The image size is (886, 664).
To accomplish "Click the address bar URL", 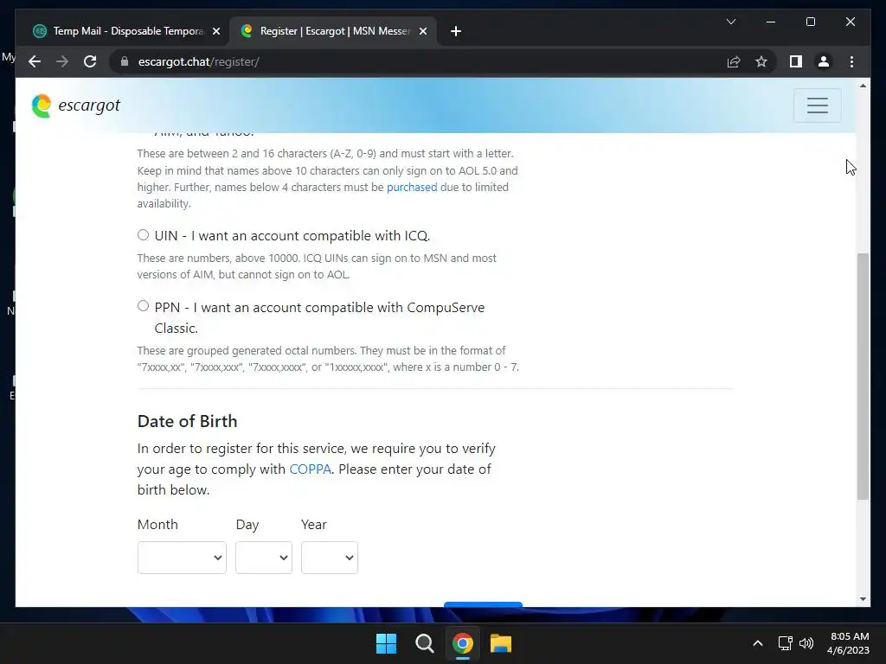I will pos(198,62).
